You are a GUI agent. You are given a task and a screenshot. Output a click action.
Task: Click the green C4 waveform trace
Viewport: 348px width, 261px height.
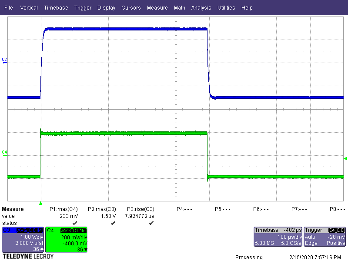(124, 133)
